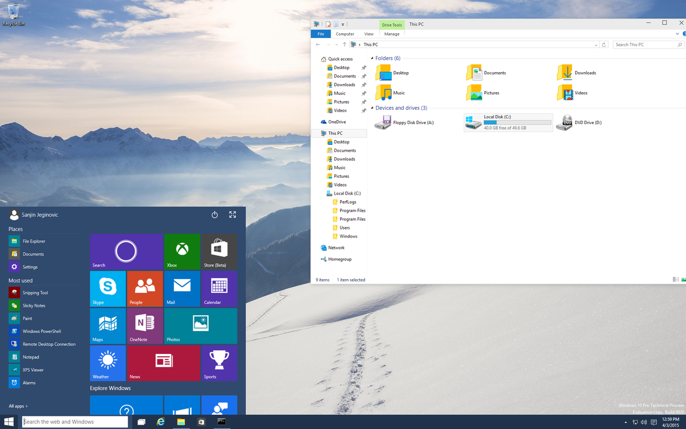This screenshot has width=686, height=429.
Task: Select PerfLogs folder in tree
Action: 344,202
